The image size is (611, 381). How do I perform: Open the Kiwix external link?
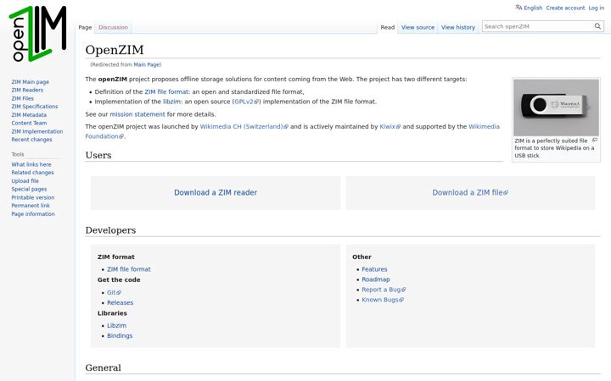coord(390,127)
